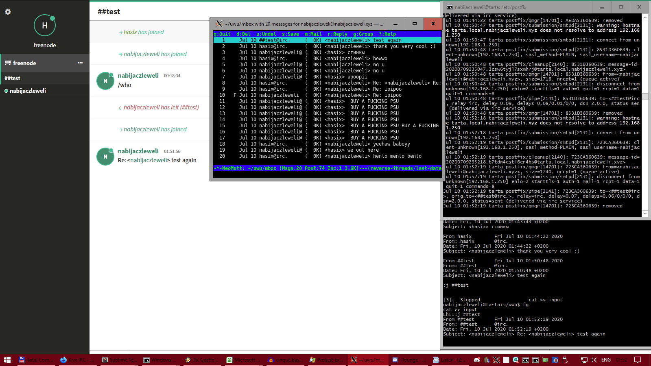Click the nabijaczleweli avatar on the /who message
This screenshot has width=651, height=366.
pos(105,81)
